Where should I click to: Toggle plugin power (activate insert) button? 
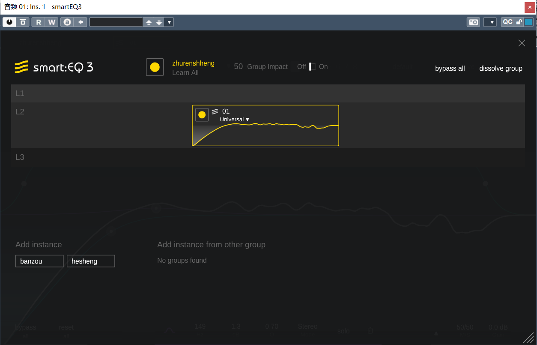tap(9, 22)
